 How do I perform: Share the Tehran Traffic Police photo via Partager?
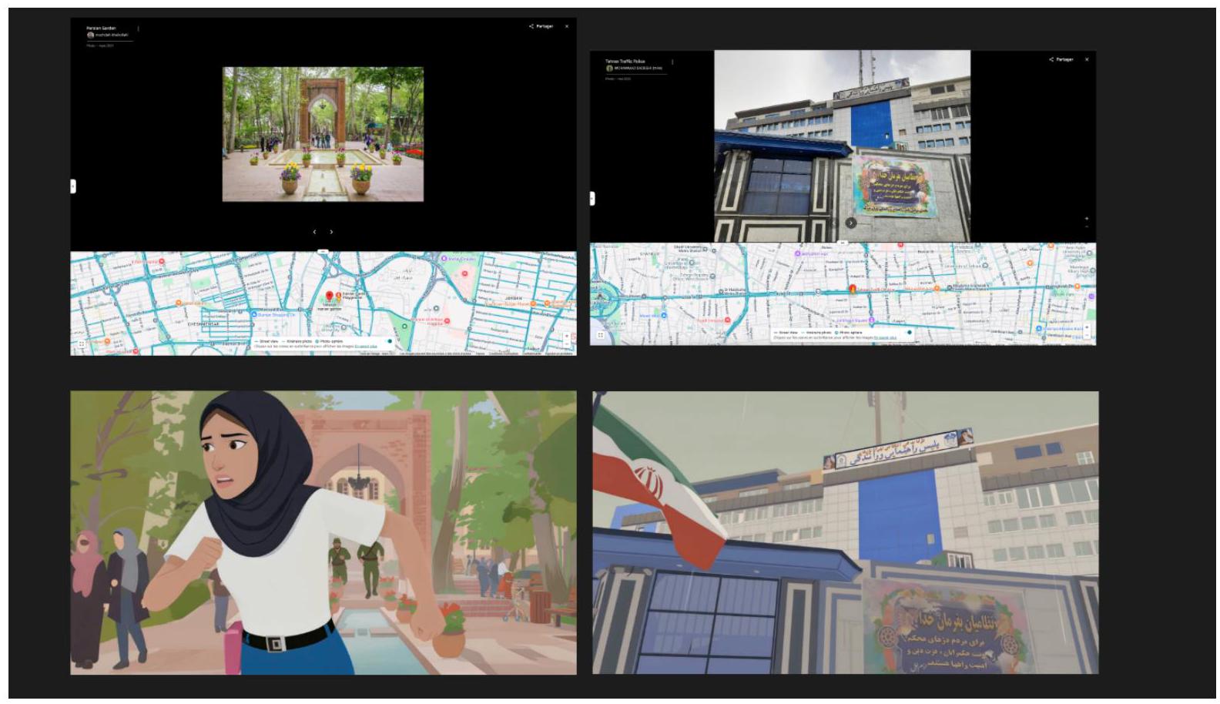[1061, 59]
